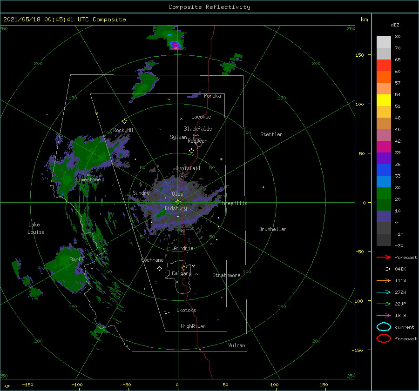Click the Blackfalds city label
This screenshot has height=391, width=419.
(x=198, y=129)
